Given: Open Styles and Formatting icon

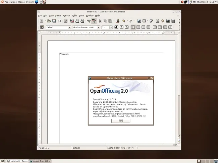Looking at the screenshot, I should click(x=42, y=27).
